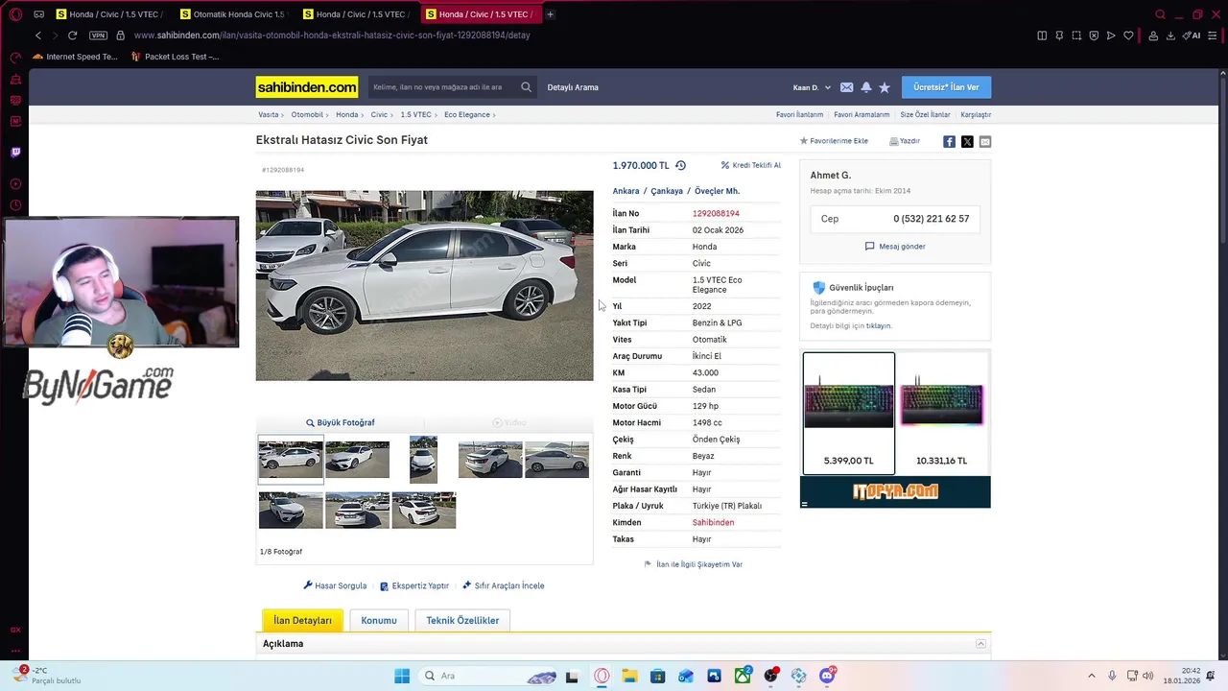
Task: Select the Konumu tab
Action: pos(379,620)
